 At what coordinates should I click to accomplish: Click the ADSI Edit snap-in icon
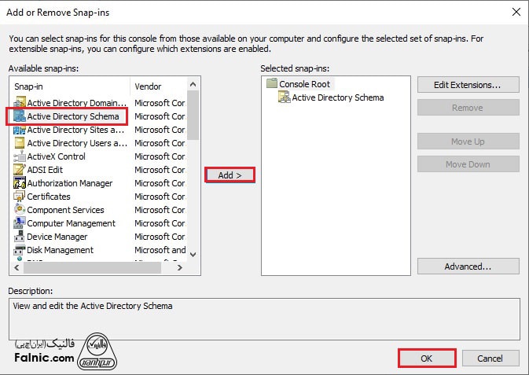pyautogui.click(x=20, y=170)
